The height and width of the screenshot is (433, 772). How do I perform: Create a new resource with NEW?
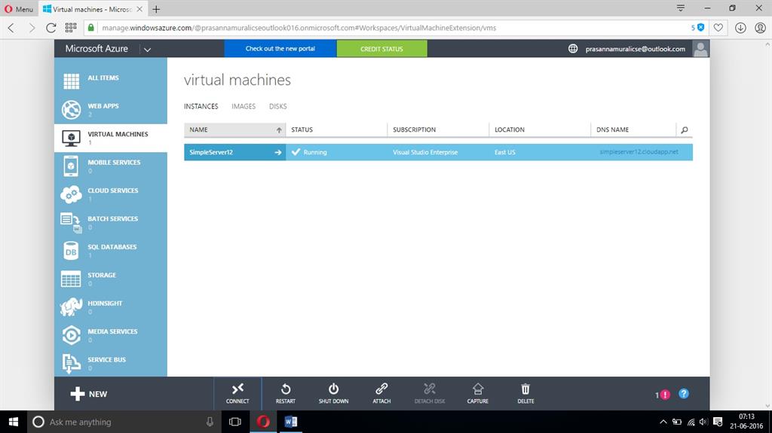coord(89,394)
